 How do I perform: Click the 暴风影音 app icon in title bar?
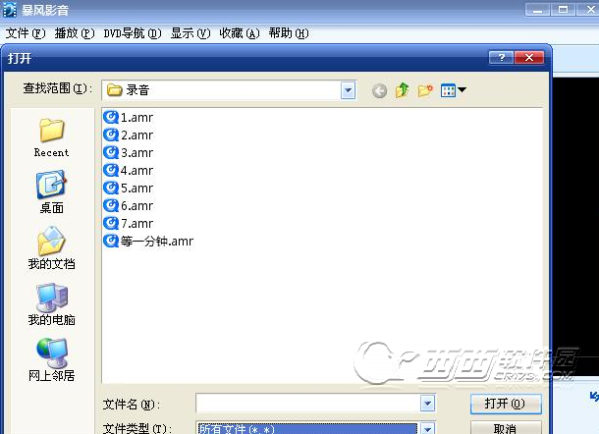[10, 10]
